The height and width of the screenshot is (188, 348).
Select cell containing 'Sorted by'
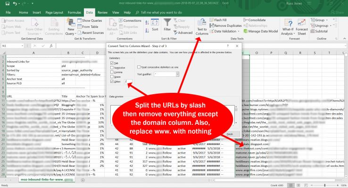33,70
